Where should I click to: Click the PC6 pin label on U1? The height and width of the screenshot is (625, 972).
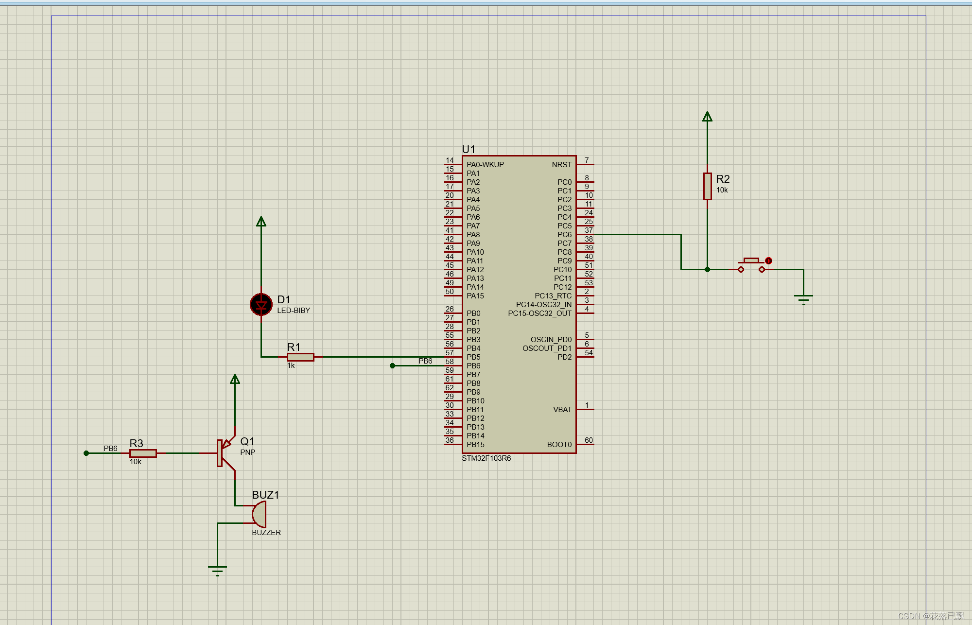pos(564,235)
